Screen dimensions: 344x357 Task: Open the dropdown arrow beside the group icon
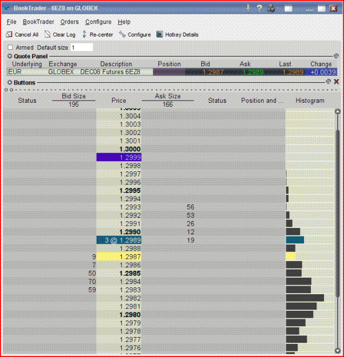(x=278, y=9)
